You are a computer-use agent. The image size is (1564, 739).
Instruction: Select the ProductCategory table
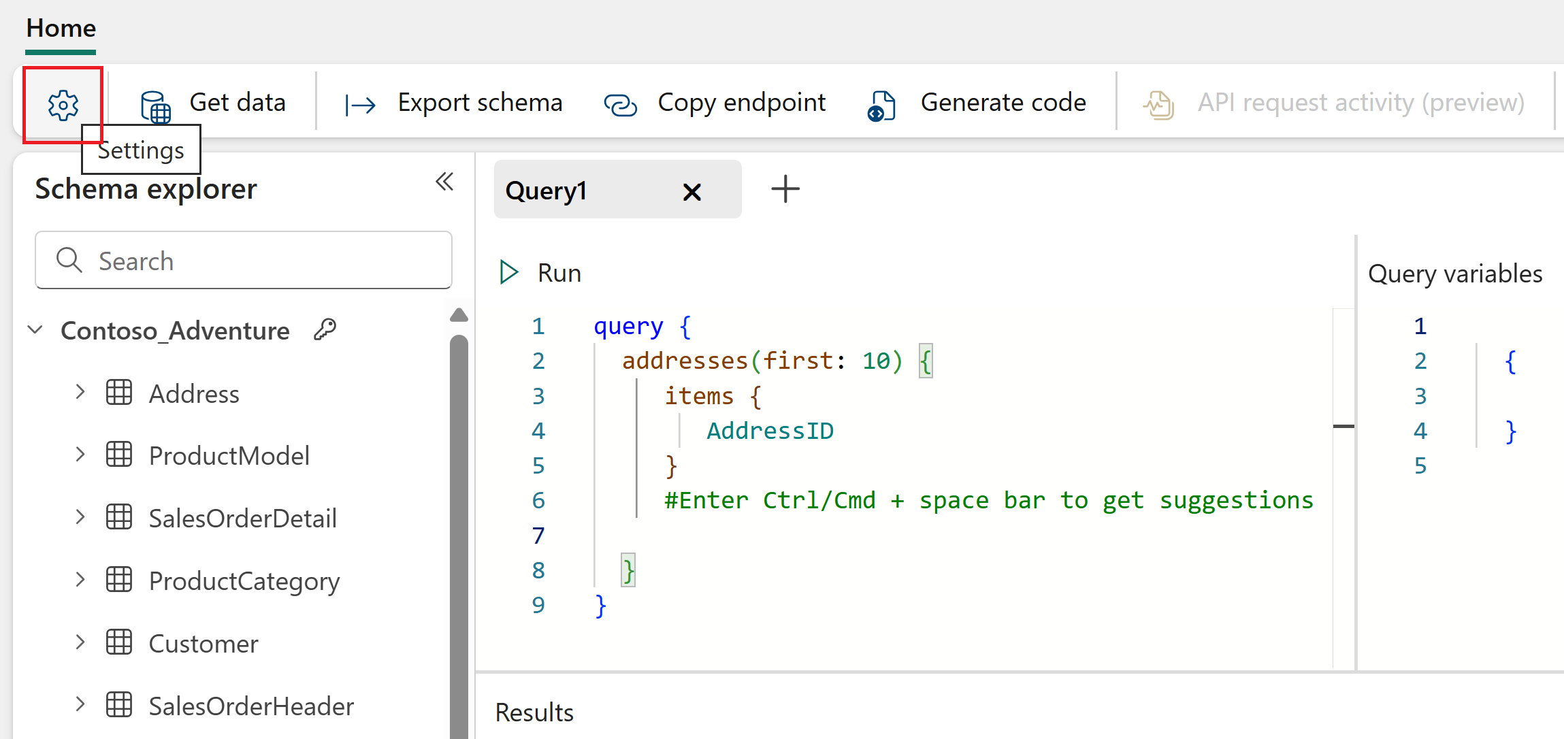tap(244, 580)
